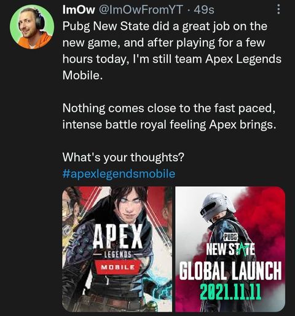Click the LEGENDS subtitle under APEX
Image resolution: width=295 pixels, height=316 pixels.
tap(118, 255)
